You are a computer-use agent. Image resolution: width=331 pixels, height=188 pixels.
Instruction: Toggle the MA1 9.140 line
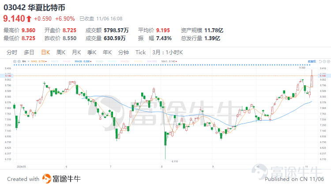tap(169, 61)
